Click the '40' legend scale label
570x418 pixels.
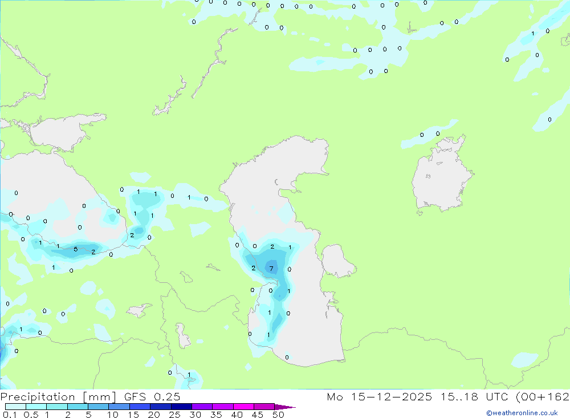pos(237,415)
